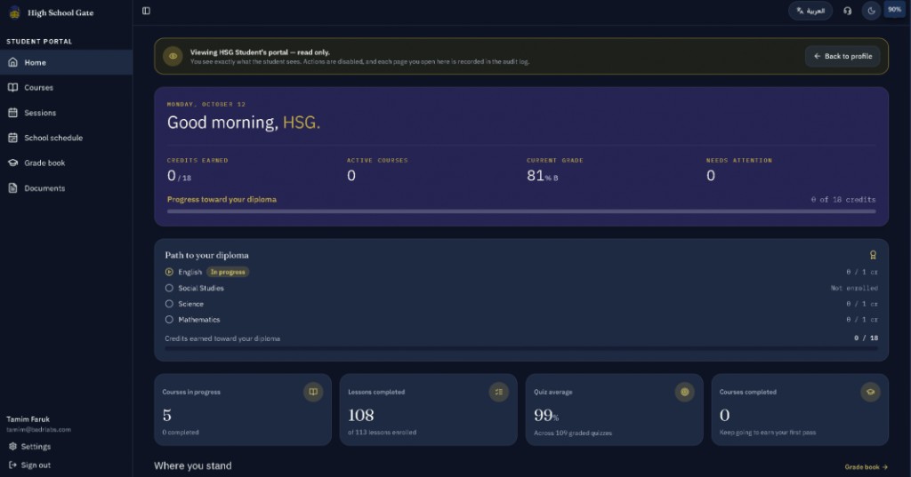
Task: Click Back to profile button
Action: coord(842,56)
